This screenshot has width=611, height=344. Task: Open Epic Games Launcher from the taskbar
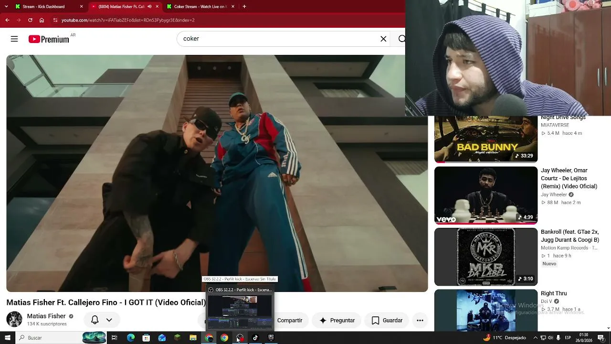click(x=271, y=338)
